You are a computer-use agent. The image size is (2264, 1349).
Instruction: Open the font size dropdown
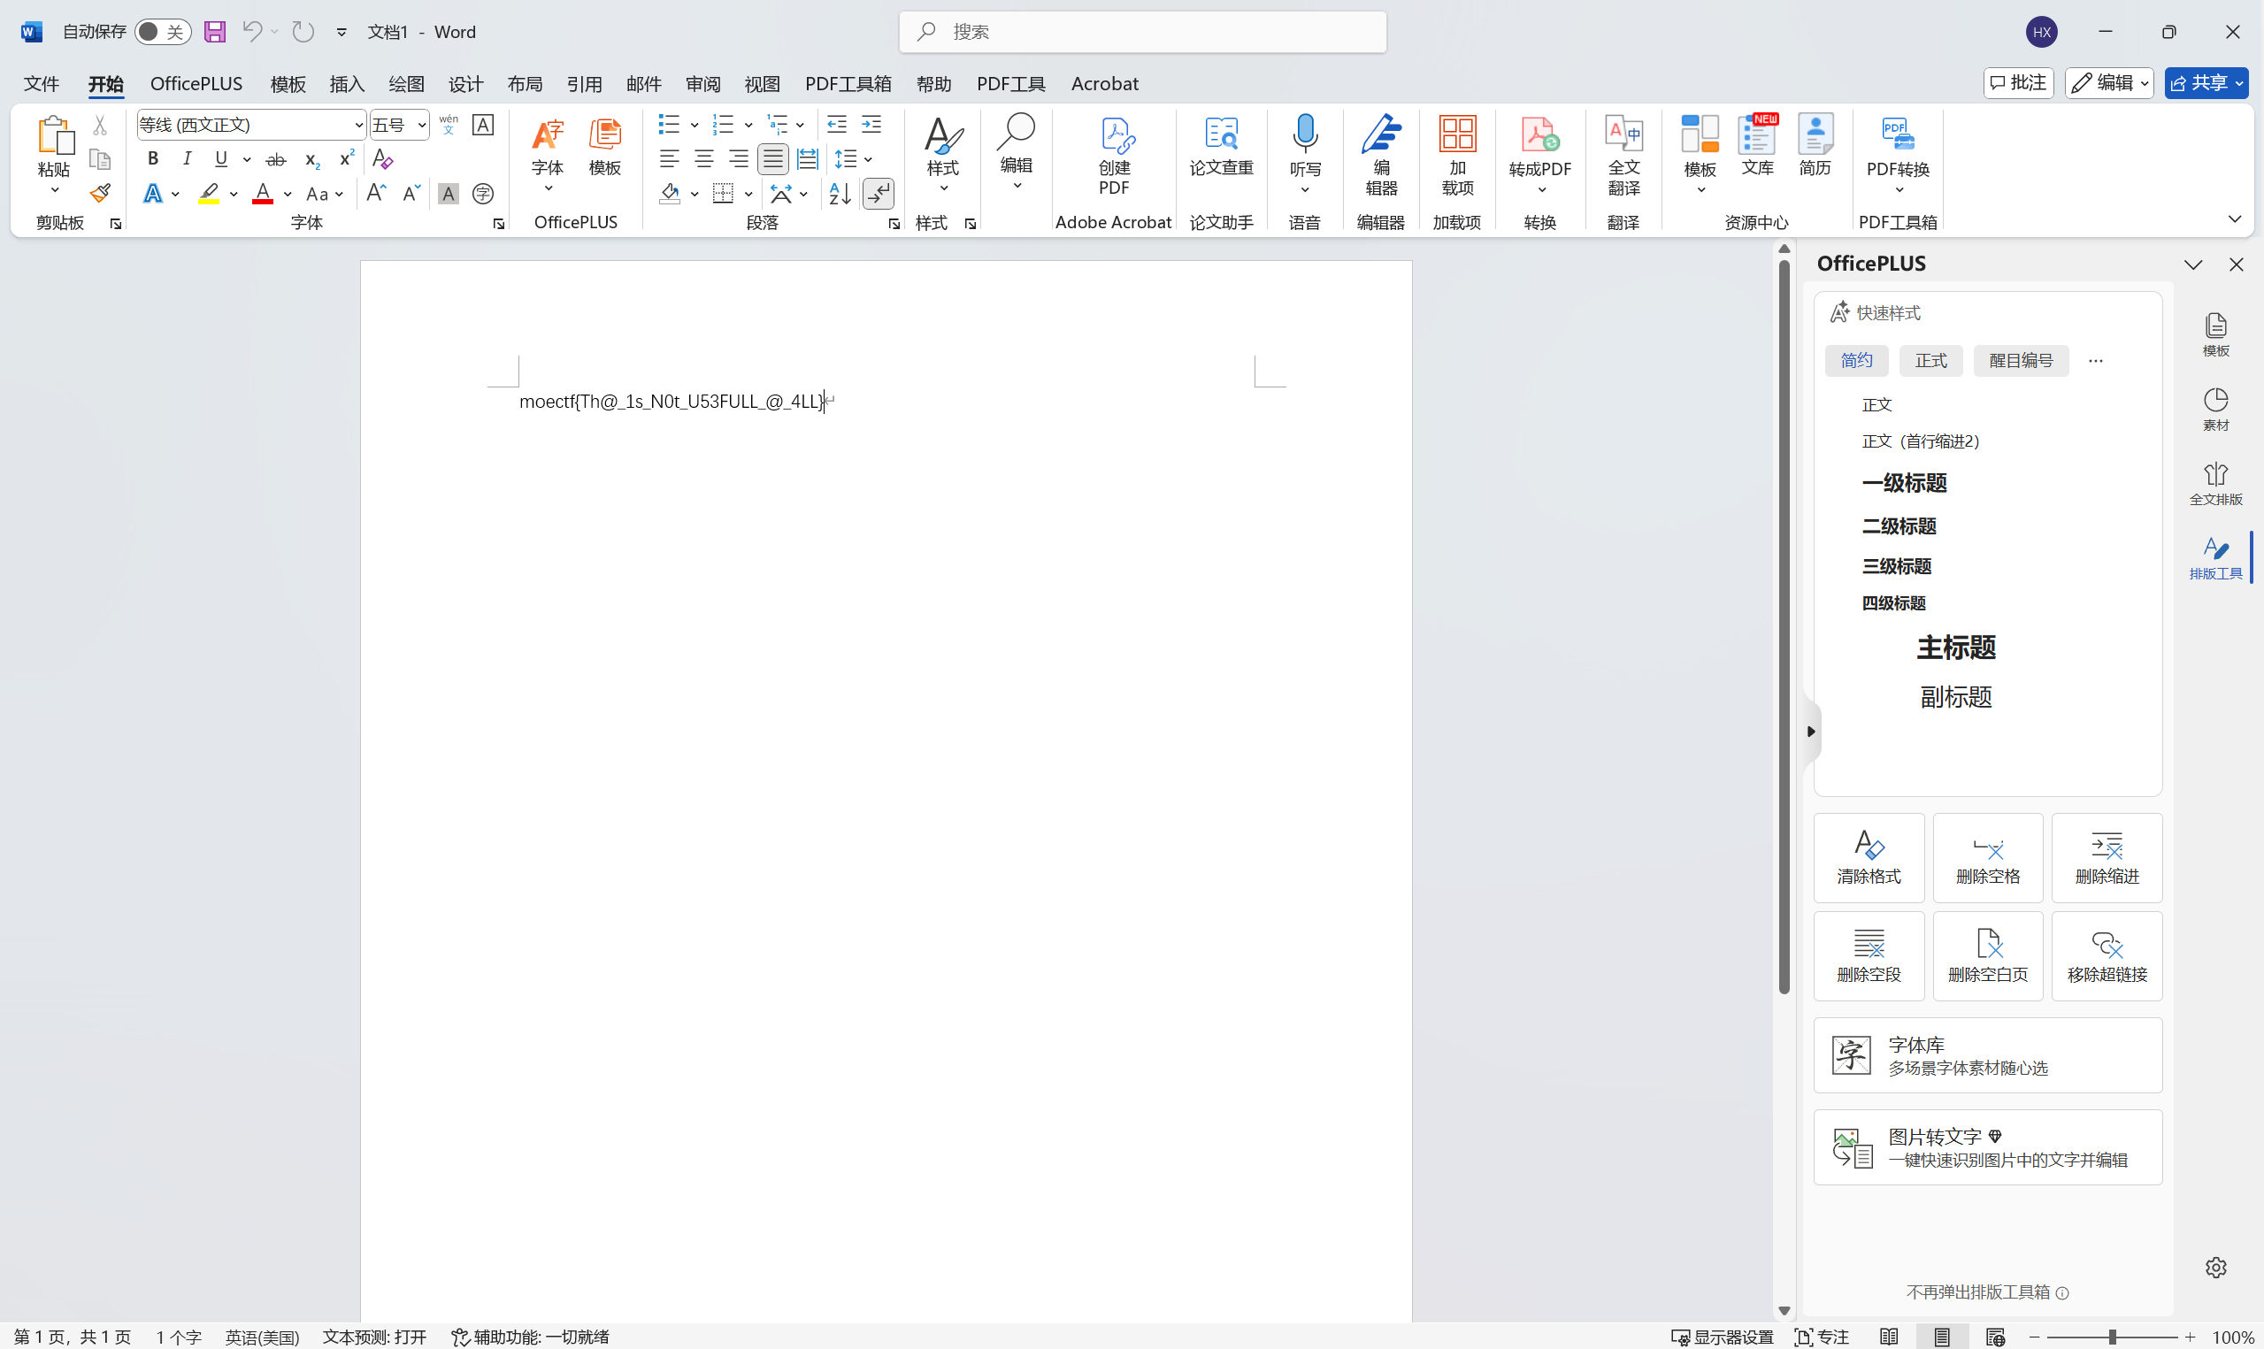click(422, 125)
